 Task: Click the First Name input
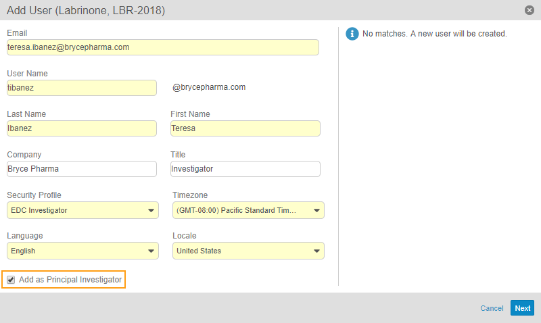pos(245,128)
